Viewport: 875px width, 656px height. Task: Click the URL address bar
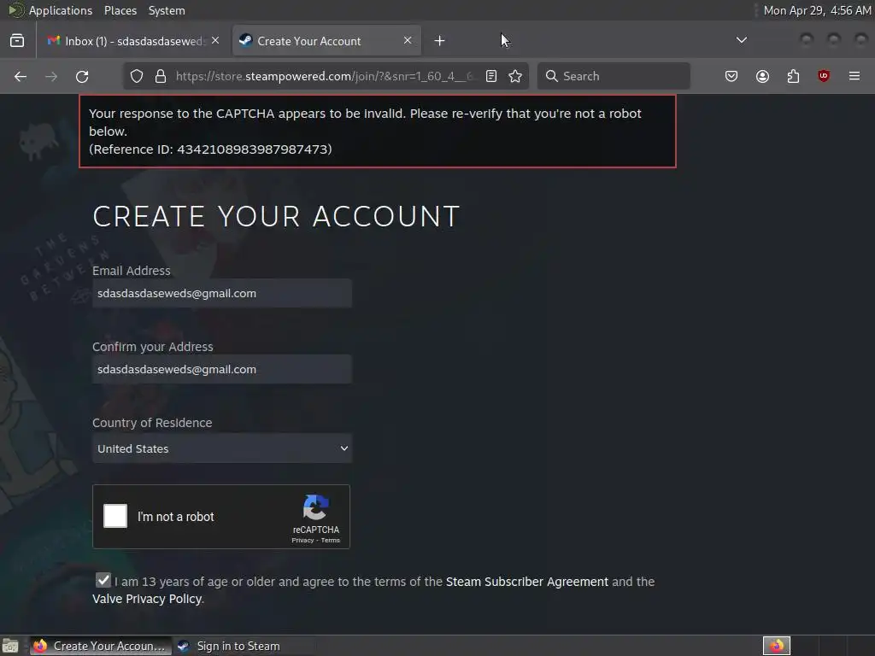324,76
